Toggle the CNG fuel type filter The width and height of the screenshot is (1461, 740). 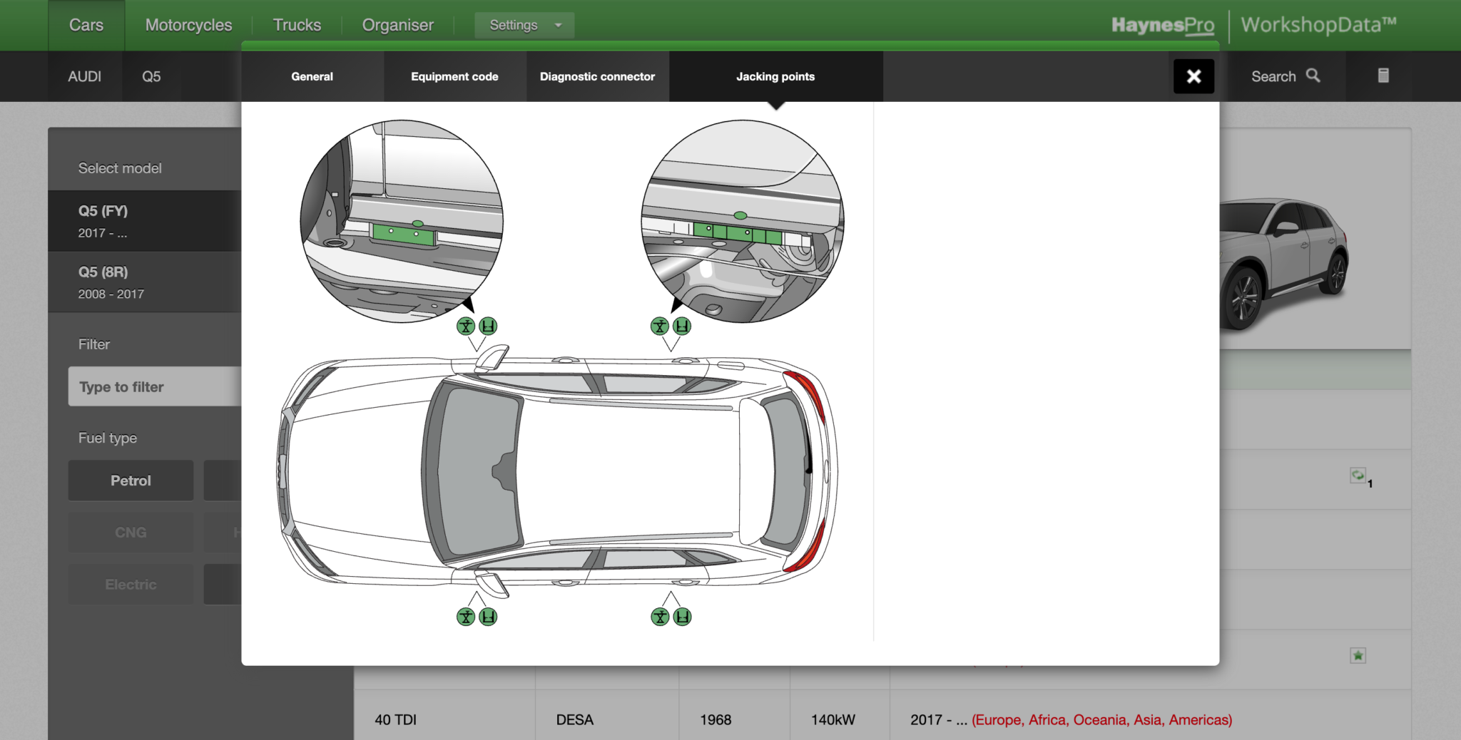131,533
